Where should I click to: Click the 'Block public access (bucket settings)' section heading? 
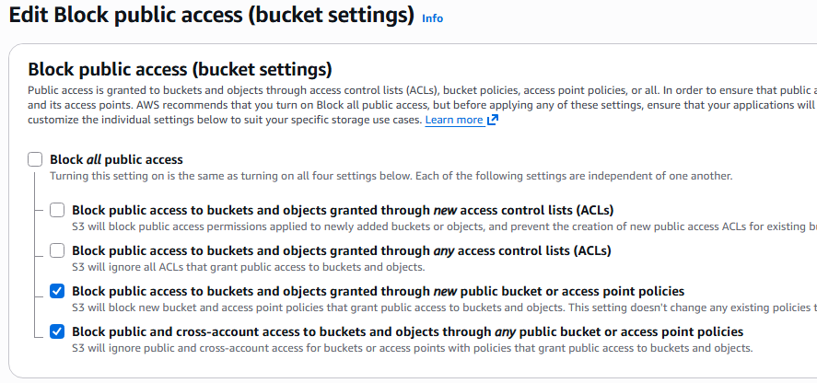pyautogui.click(x=180, y=69)
